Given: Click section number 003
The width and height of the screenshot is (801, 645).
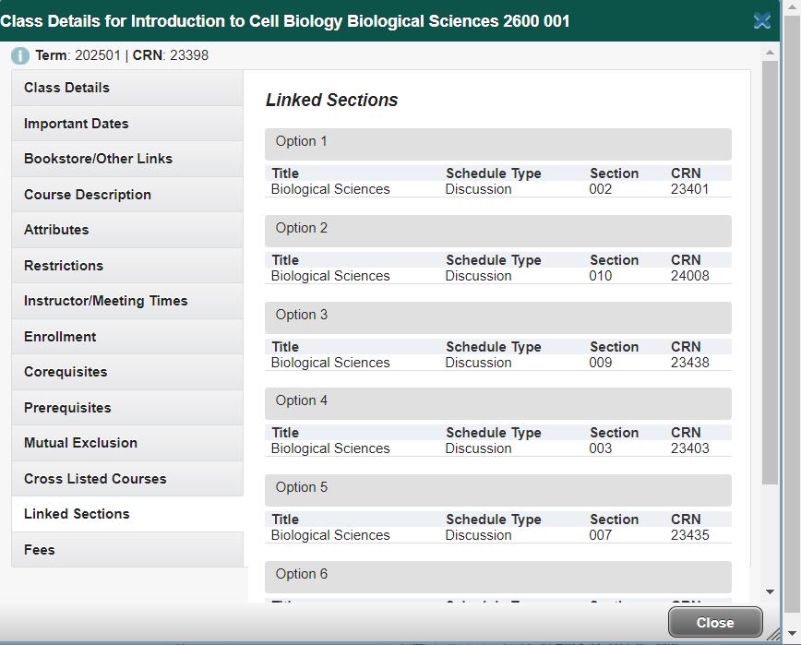Looking at the screenshot, I should coord(600,448).
